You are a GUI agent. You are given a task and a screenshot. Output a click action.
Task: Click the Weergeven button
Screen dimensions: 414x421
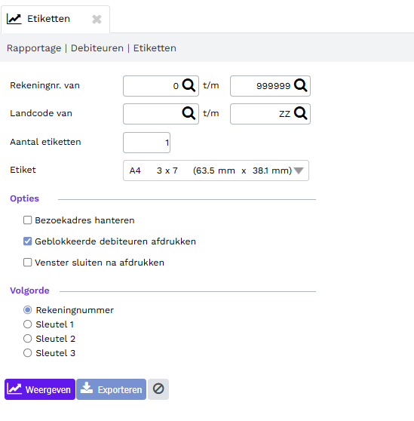coord(40,389)
